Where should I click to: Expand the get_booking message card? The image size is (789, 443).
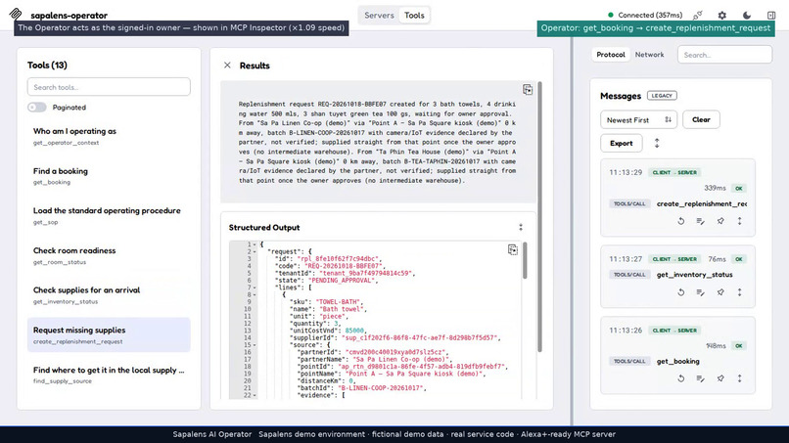[x=740, y=378]
